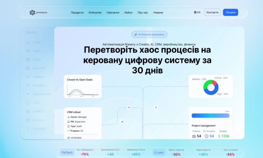Click the +24% label above progress bar
Screen dimensions: 263x158
(227, 112)
